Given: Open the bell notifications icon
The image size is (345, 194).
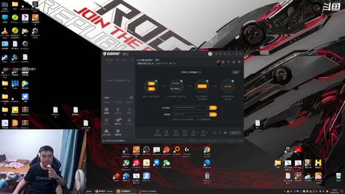Looking at the screenshot, I should coord(234,62).
